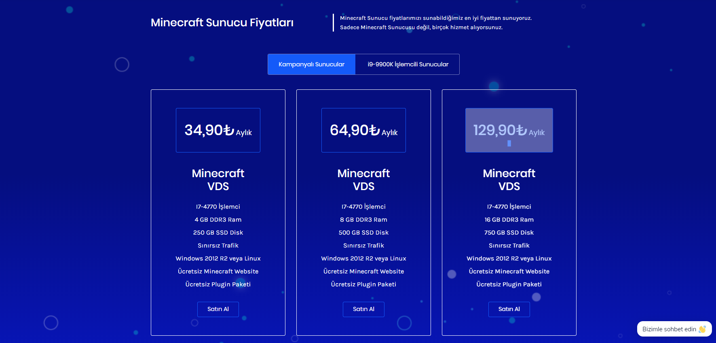The image size is (716, 343).
Task: Click Ücretsiz Minecraft Website in first plan card
Action: [x=218, y=271]
